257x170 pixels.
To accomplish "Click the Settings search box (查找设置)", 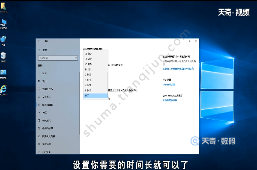I will [58, 58].
